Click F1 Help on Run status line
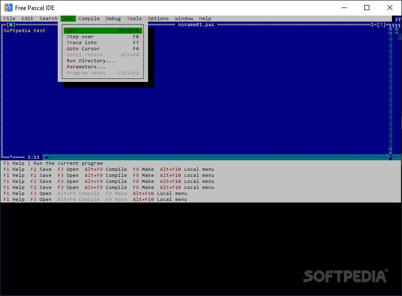Viewport: 402px width, 296px height. click(x=14, y=163)
